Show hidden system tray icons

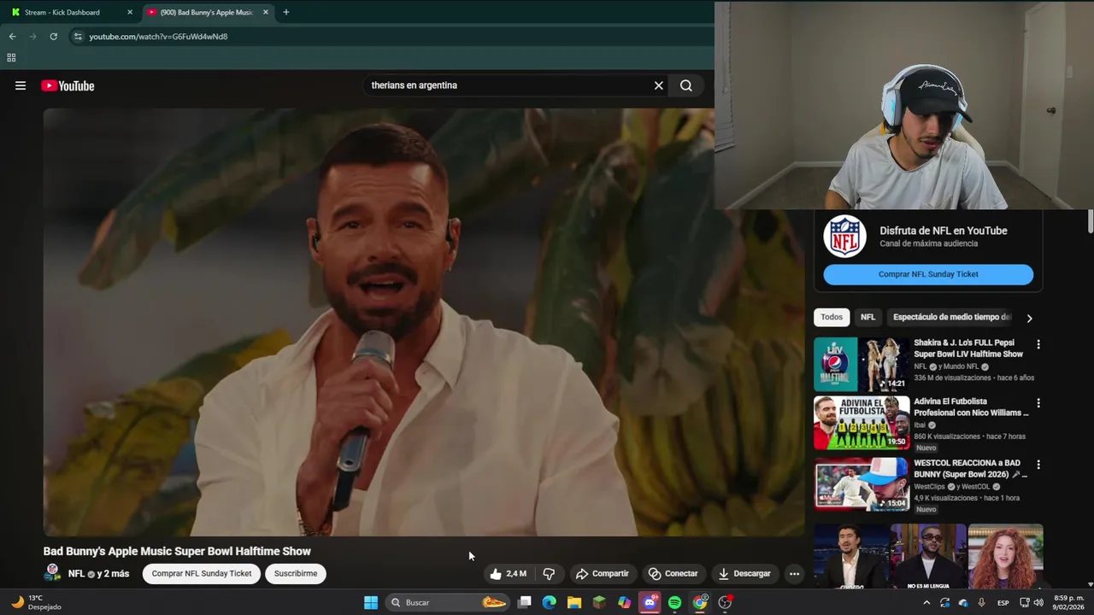click(x=926, y=602)
